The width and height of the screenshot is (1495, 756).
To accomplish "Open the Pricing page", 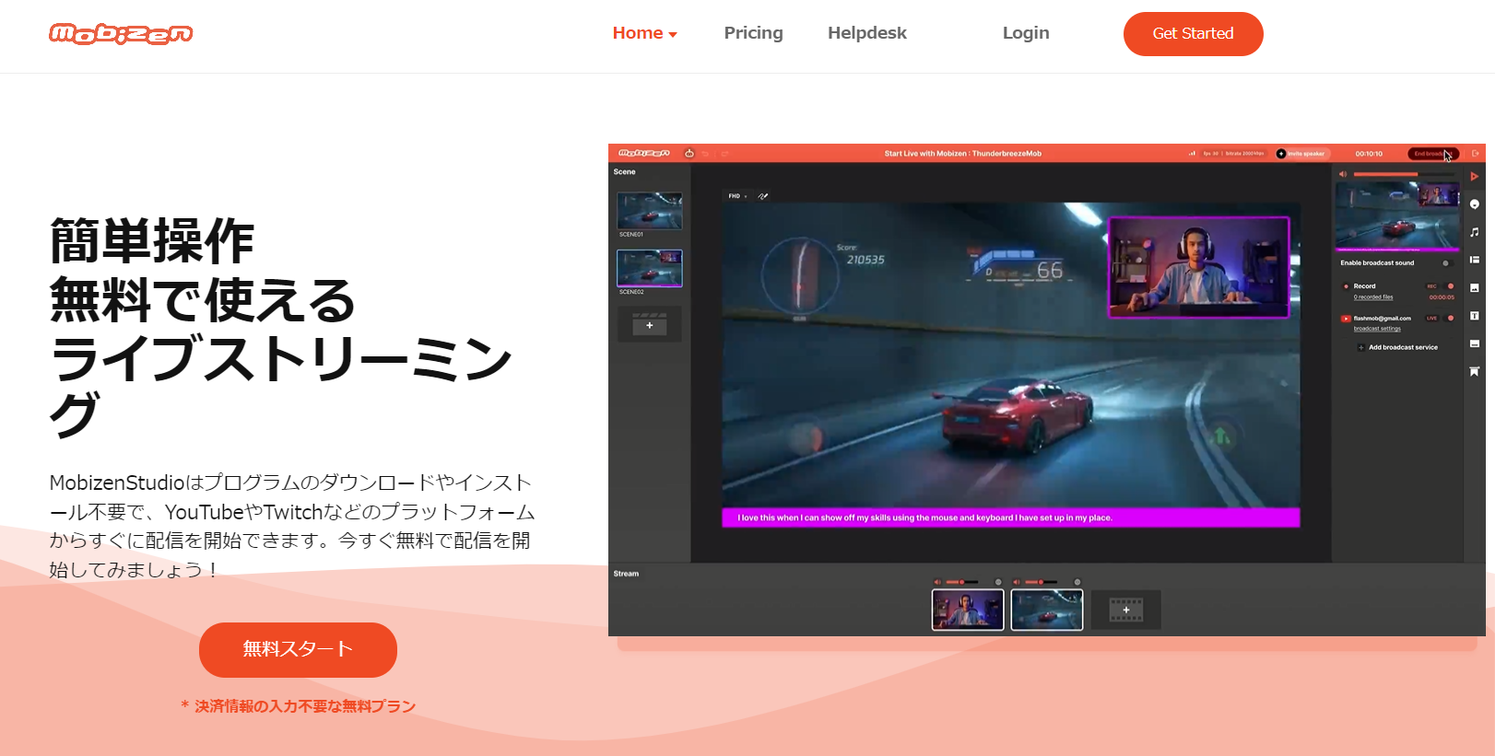I will (753, 33).
